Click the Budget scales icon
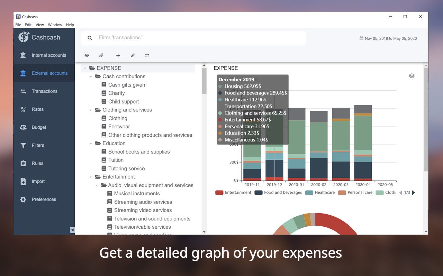Viewport: 443px width, 276px height. click(x=23, y=127)
